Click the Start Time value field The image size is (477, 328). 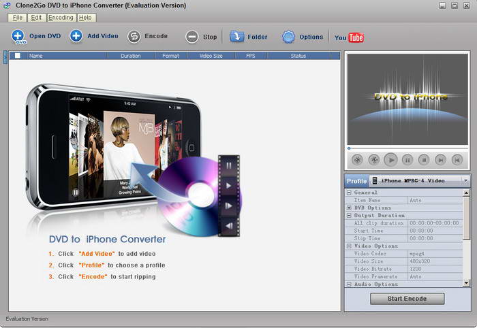435,231
